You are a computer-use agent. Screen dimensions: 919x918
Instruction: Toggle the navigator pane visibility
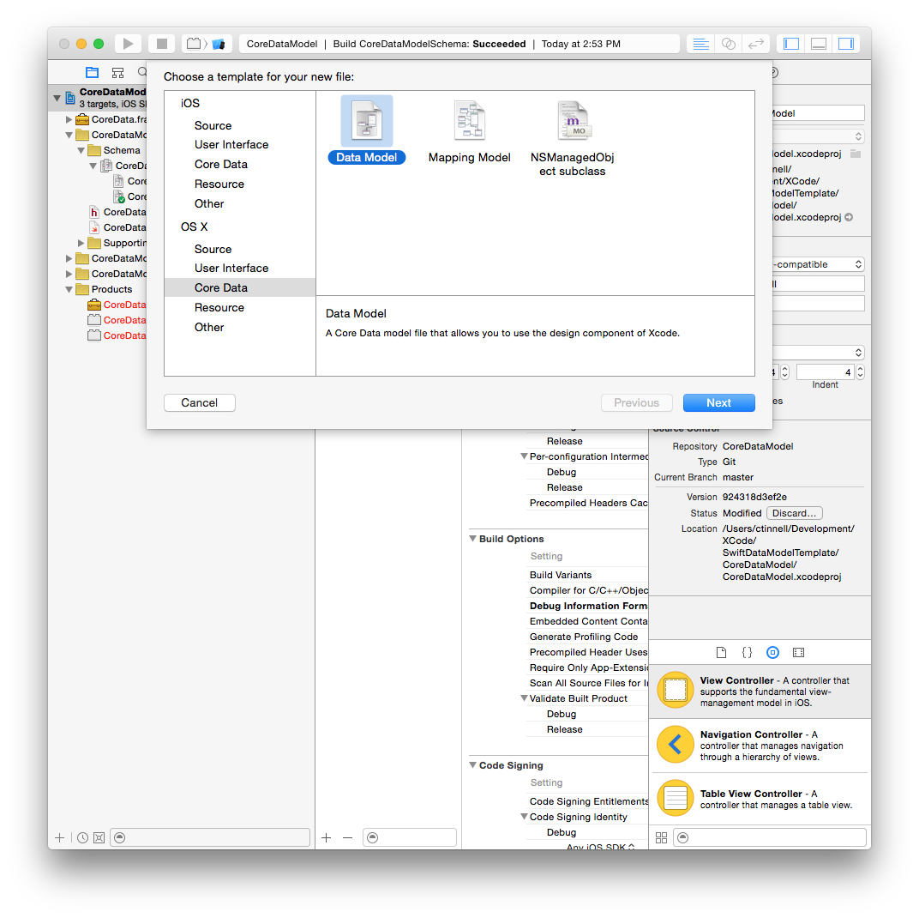point(791,44)
